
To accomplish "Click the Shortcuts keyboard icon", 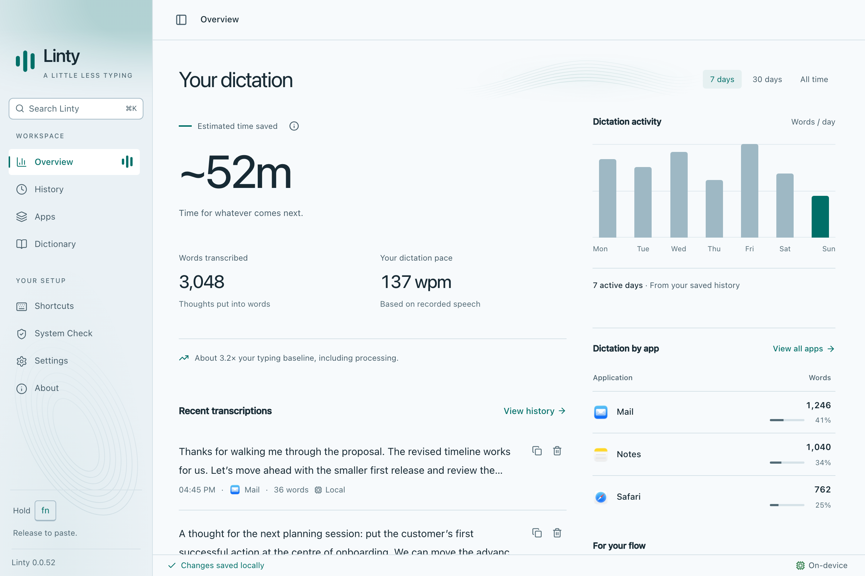I will pos(21,306).
